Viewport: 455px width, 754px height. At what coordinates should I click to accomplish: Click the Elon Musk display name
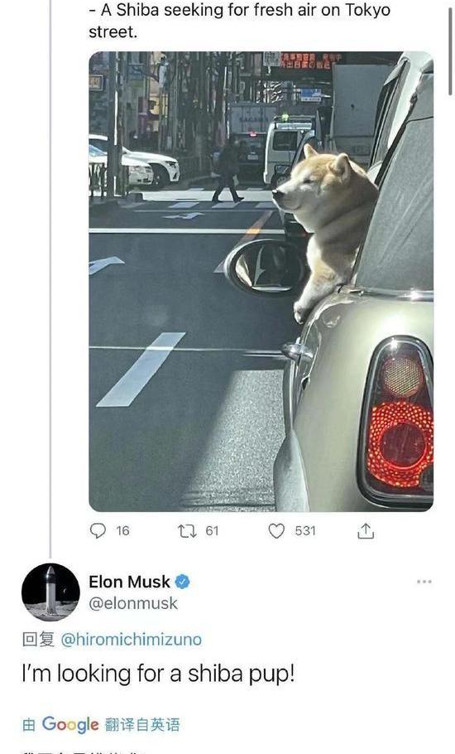tap(129, 582)
